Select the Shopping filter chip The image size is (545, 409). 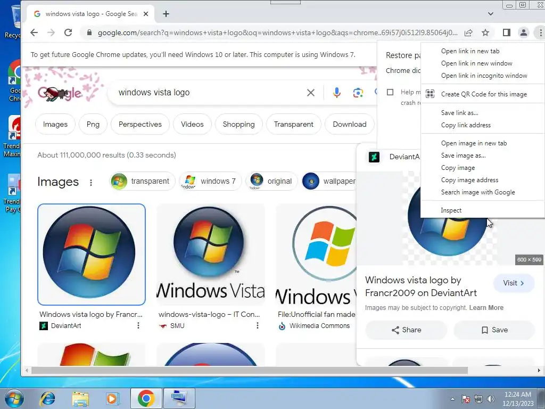point(238,124)
